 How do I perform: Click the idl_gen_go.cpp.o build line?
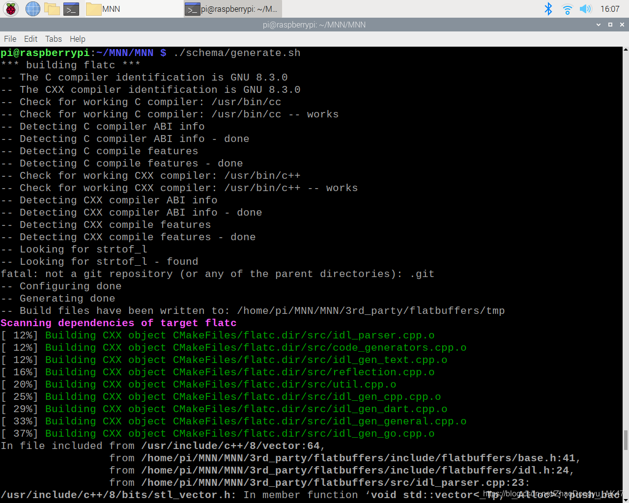(218, 434)
